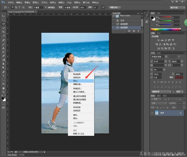This screenshot has width=187, height=157.
Task: Select the Move tool in toolbar
Action: click(x=4, y=16)
